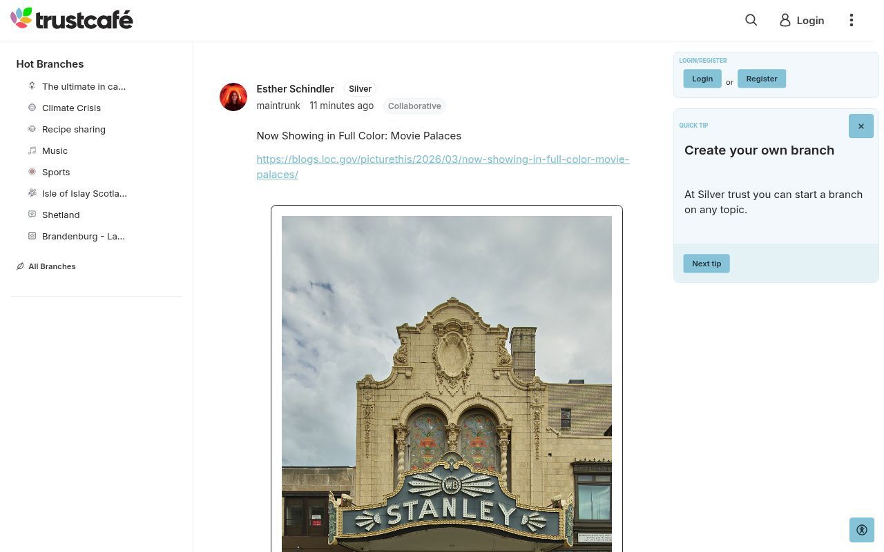Open the Sports branch
884x552 pixels.
point(56,172)
